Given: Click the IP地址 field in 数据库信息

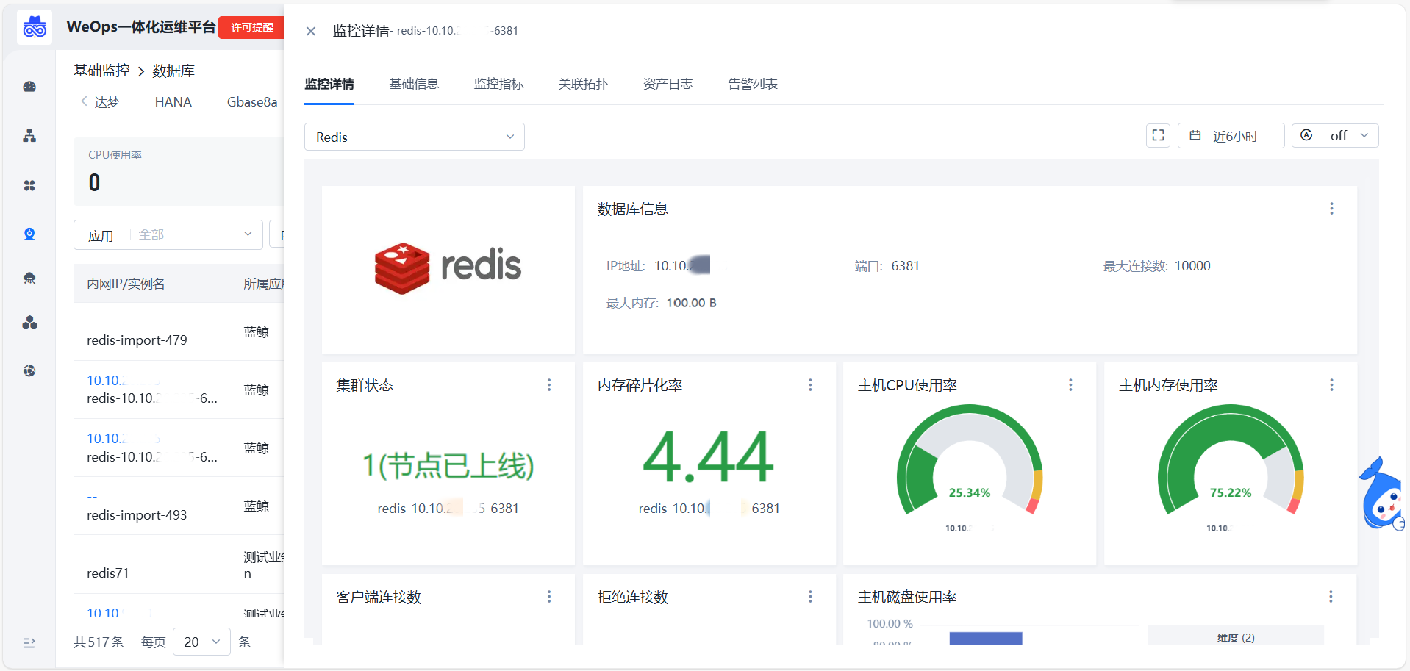Looking at the screenshot, I should coord(658,266).
